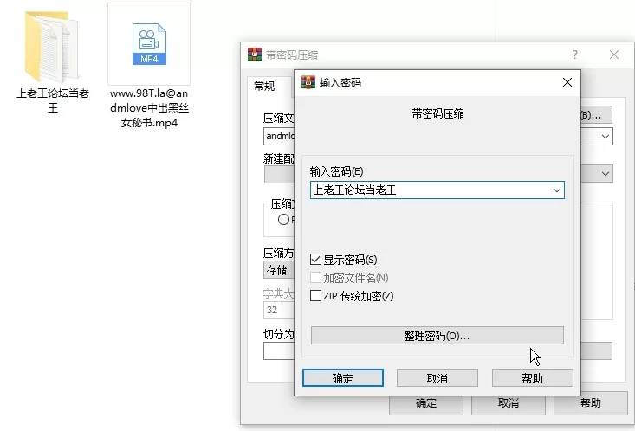Enable the ZIP 传统加密(Z) checkbox

coord(315,296)
